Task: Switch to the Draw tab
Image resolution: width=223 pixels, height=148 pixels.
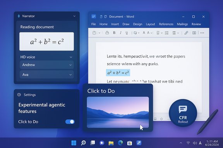Action: tap(126, 24)
